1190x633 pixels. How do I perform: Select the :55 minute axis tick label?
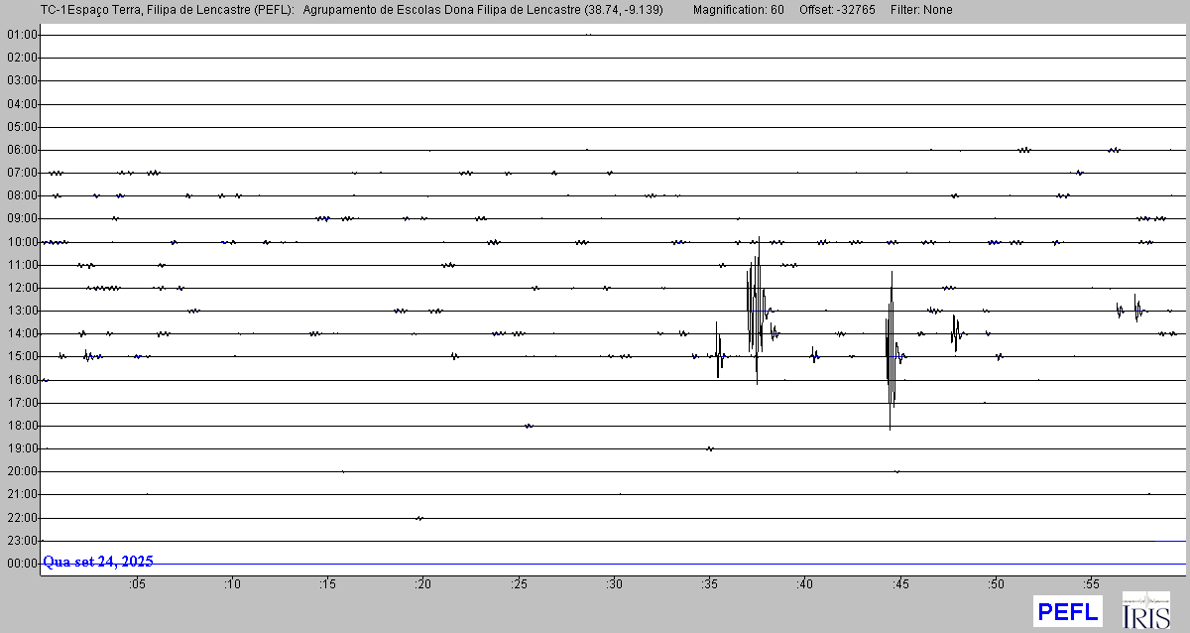[x=1091, y=584]
